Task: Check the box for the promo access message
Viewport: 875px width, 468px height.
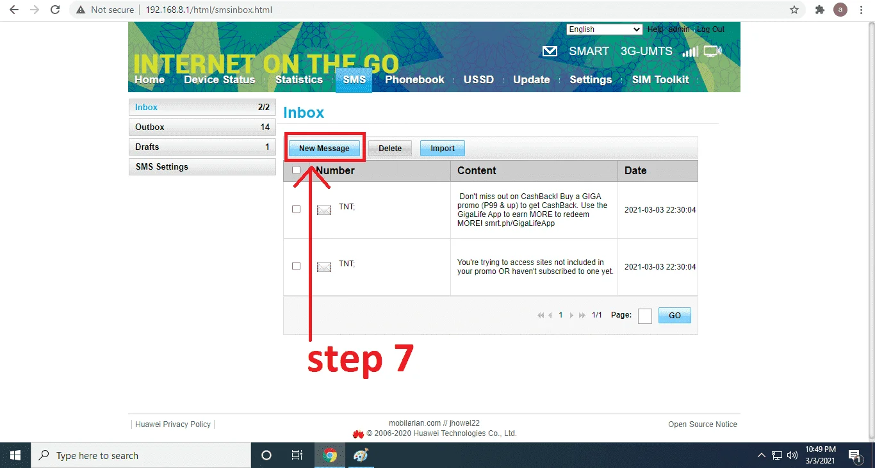Action: pos(296,266)
